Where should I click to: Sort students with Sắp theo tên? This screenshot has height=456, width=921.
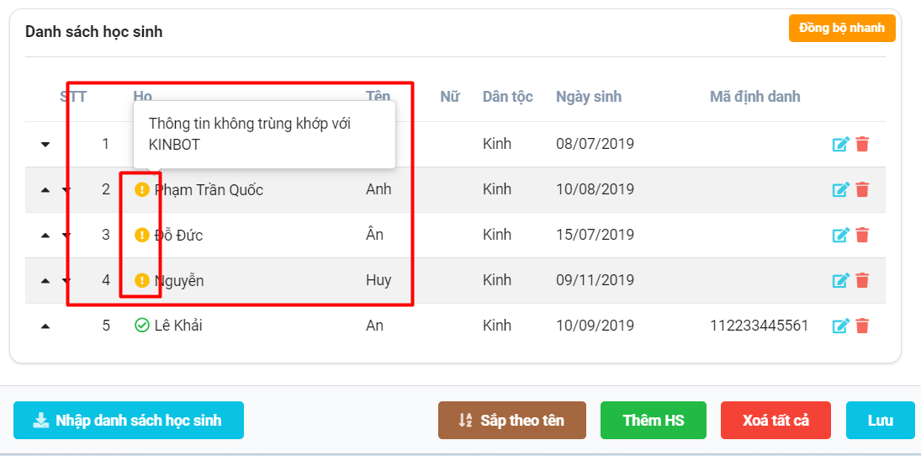[x=511, y=420]
